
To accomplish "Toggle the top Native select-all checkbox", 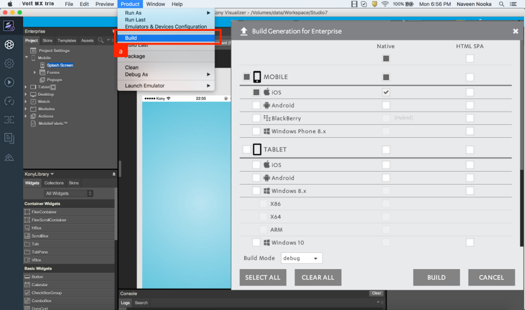I will [x=385, y=59].
